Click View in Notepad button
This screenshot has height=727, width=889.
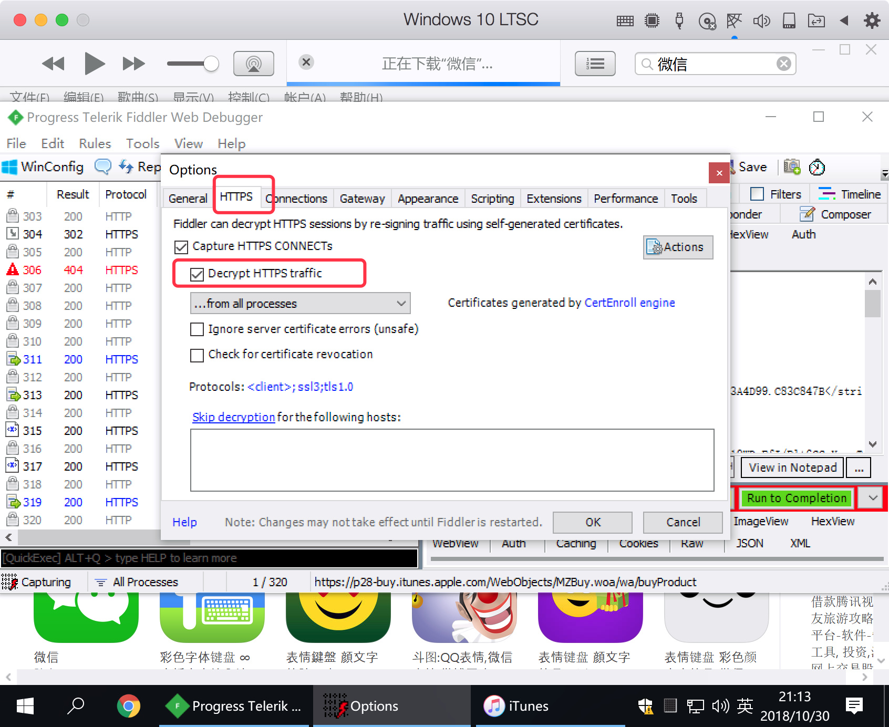792,468
